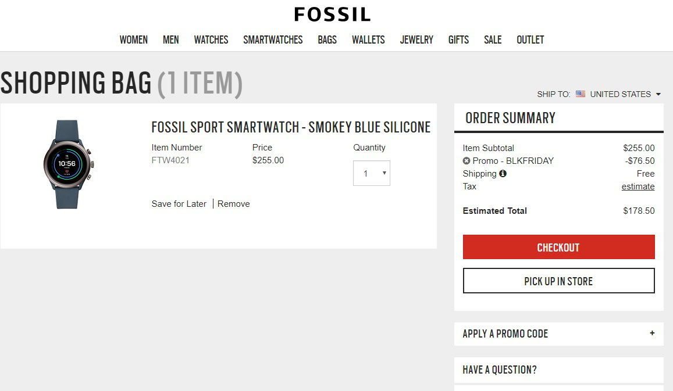Click the United States flag icon
This screenshot has height=391, width=673.
coord(581,94)
